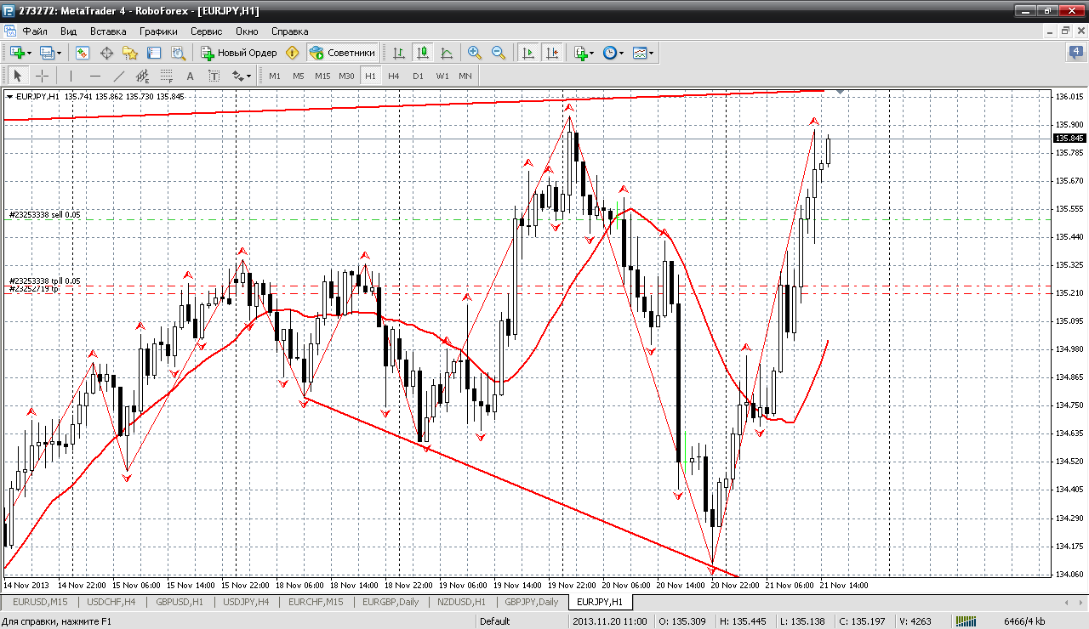Toggle the Chart Shift button
The width and height of the screenshot is (1089, 629).
pos(552,53)
